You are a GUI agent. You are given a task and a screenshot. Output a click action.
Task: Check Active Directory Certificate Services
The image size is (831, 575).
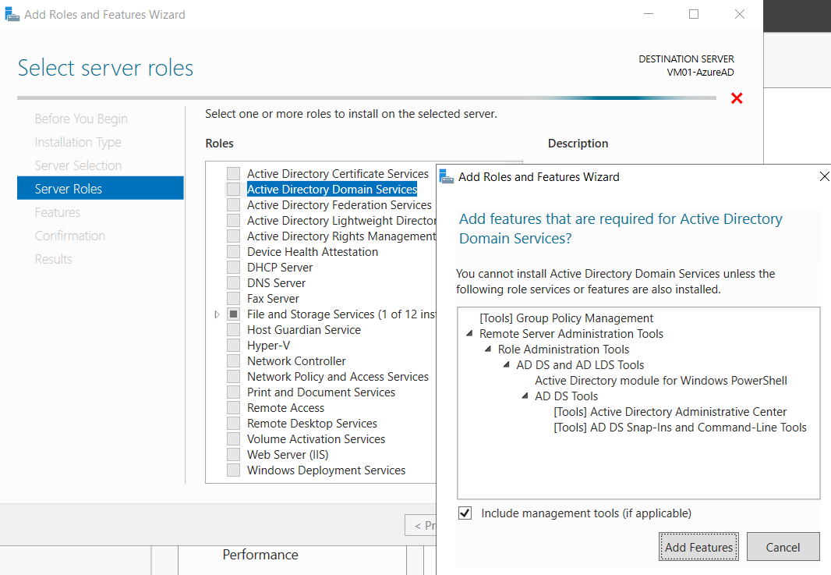point(233,173)
